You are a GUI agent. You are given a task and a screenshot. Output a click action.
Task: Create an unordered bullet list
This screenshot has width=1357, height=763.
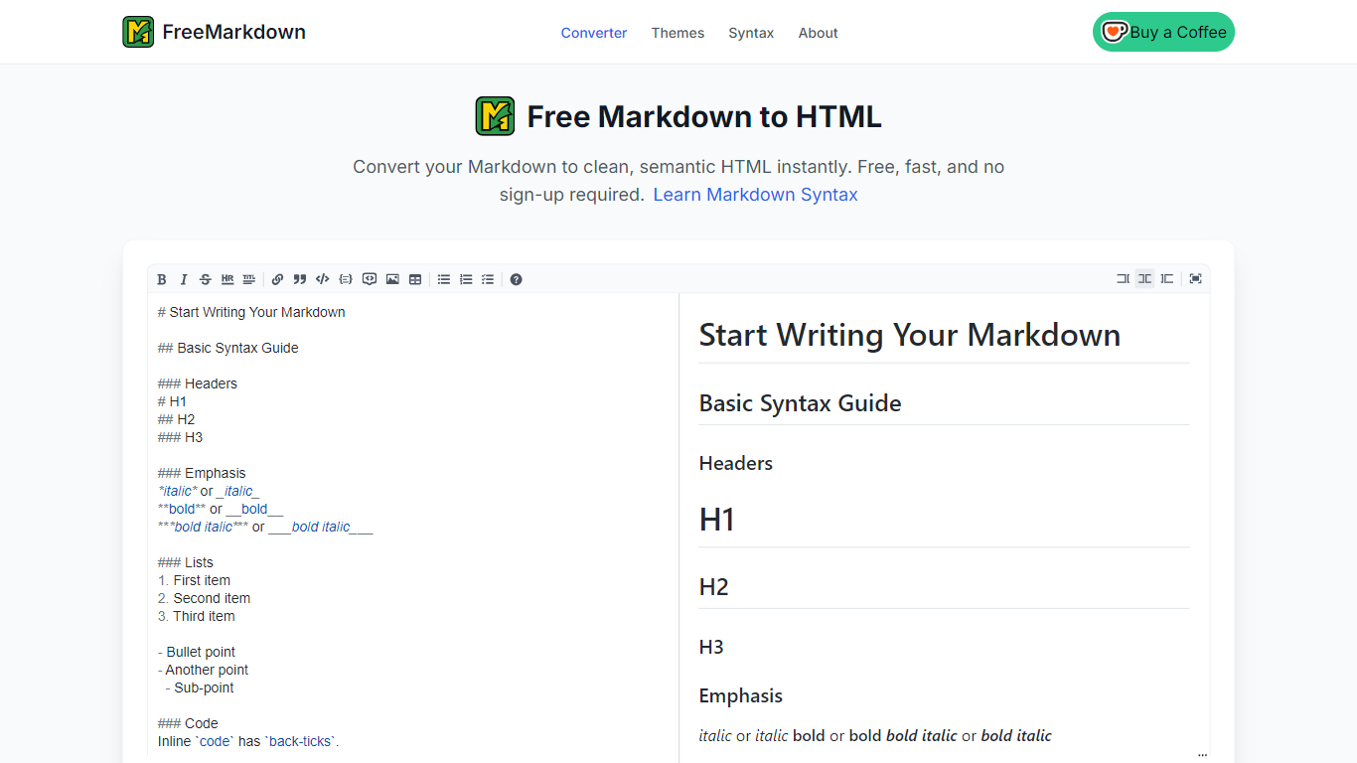coord(444,279)
